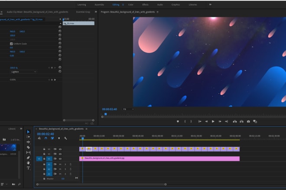This screenshot has width=286, height=190.
Task: Click the timeline timecode 00:00:02:40
Action: 45,134
